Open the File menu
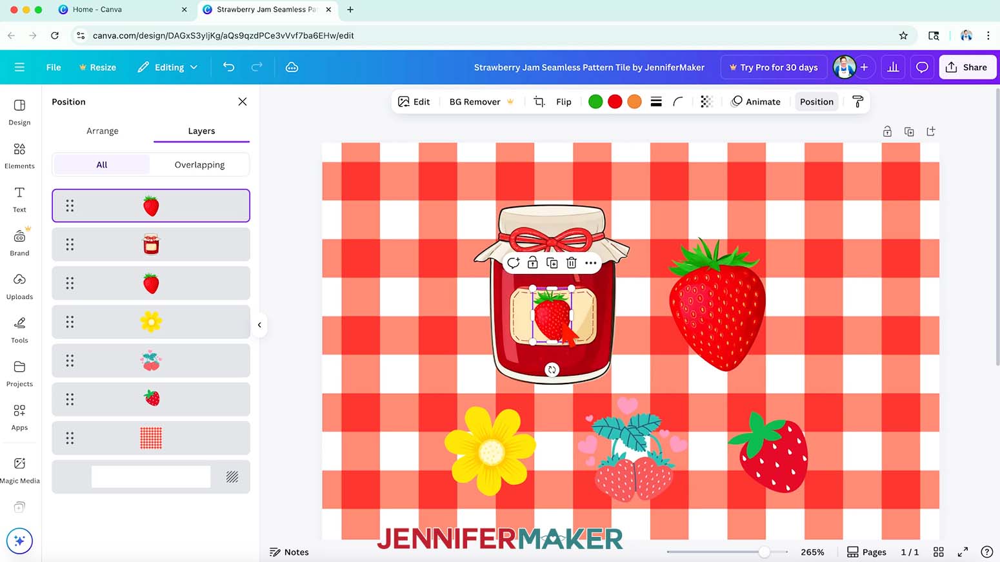The width and height of the screenshot is (1000, 562). 54,67
